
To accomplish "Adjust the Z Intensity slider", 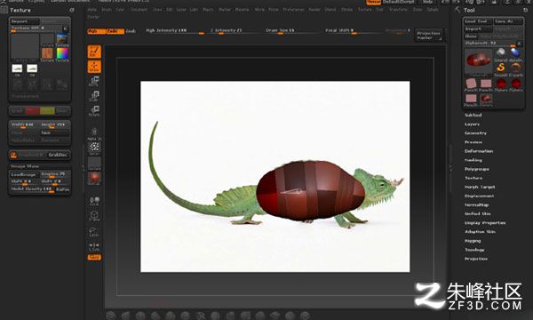I will click(236, 31).
